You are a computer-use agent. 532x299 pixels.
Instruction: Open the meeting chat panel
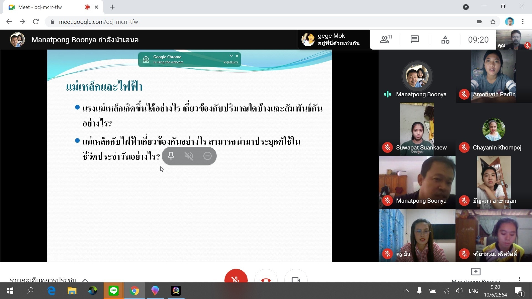pos(415,40)
